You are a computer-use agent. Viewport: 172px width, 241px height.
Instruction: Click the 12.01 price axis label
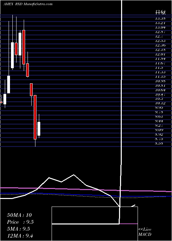click(x=161, y=54)
